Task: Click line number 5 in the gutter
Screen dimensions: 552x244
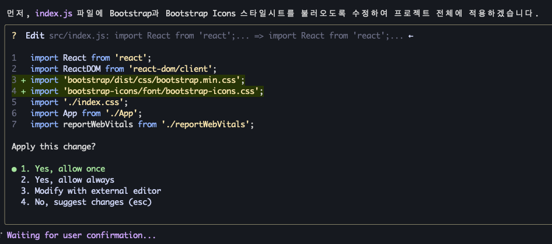Action: tap(14, 103)
